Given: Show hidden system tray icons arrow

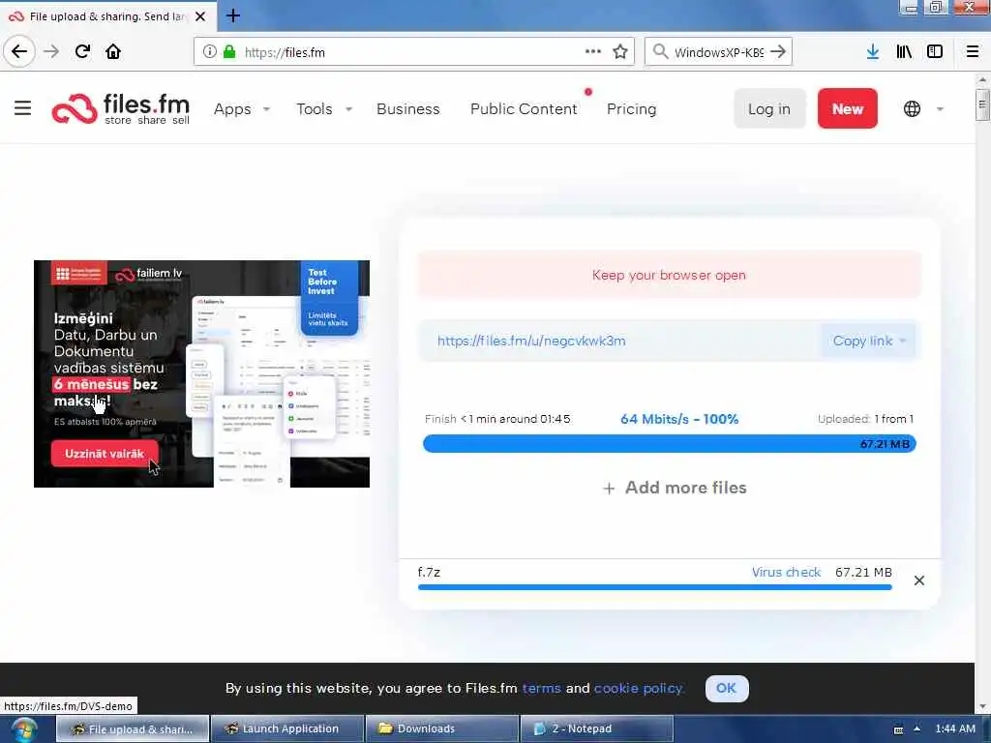Looking at the screenshot, I should [x=916, y=729].
